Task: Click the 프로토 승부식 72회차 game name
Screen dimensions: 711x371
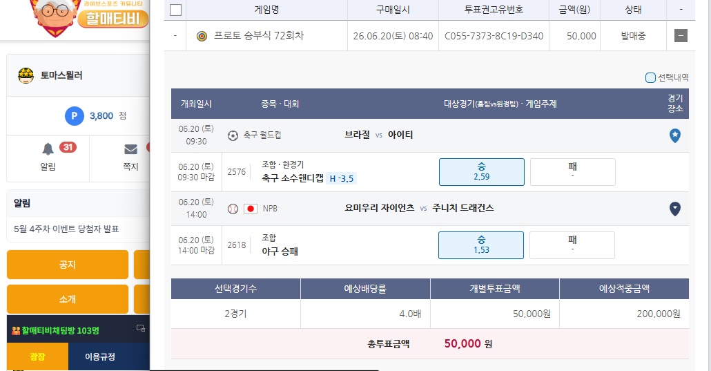Action: [259, 36]
